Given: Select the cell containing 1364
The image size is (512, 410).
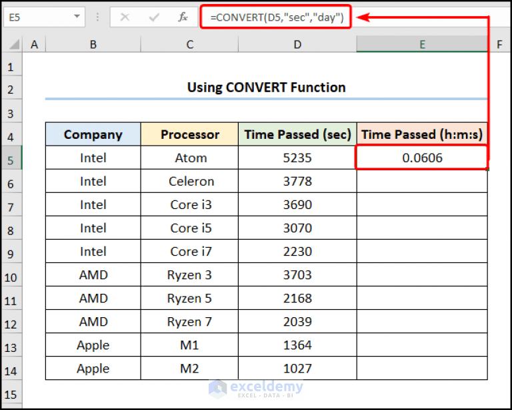Looking at the screenshot, I should 297,345.
